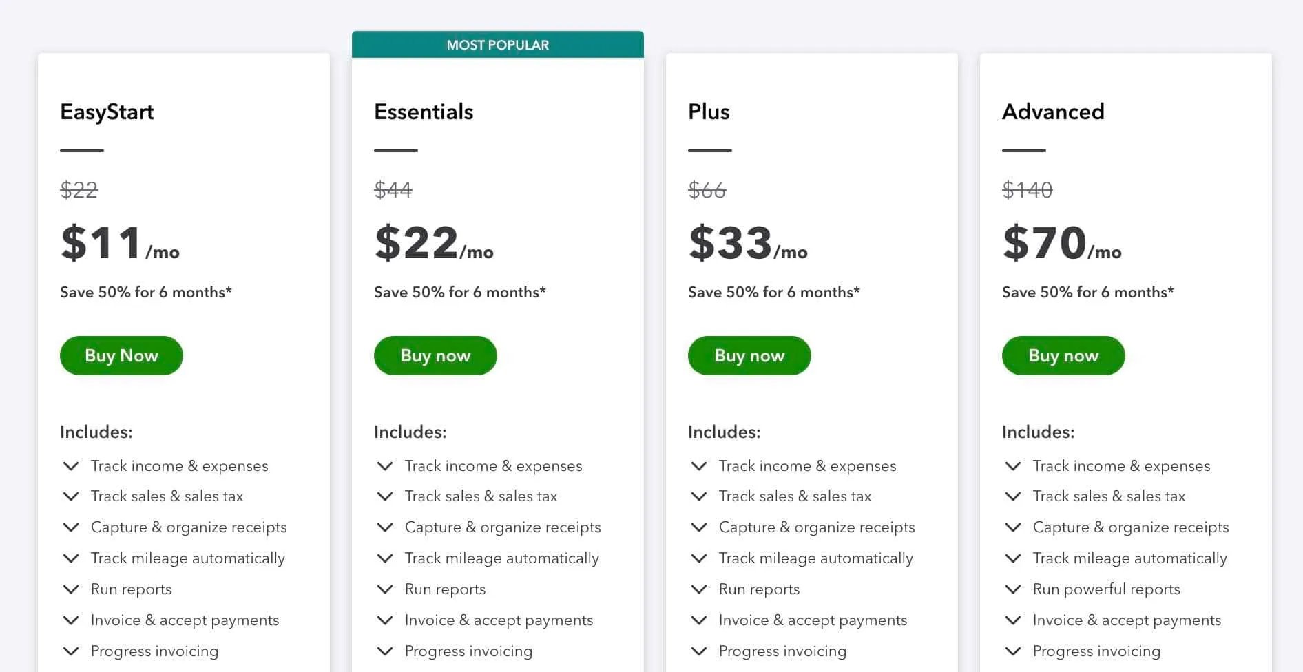Expand Plus 'Track mileage automatically' chevron
Screen dimensions: 1303x672
(698, 558)
